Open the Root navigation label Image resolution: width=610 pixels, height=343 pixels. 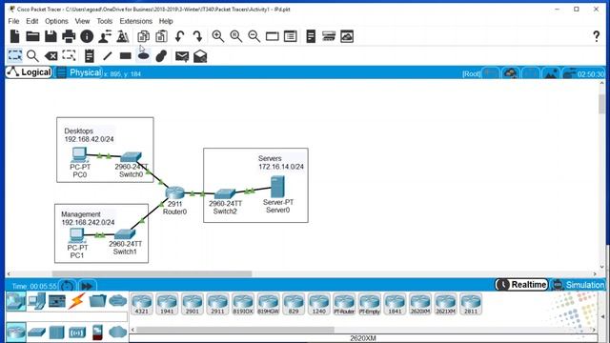[x=471, y=74]
